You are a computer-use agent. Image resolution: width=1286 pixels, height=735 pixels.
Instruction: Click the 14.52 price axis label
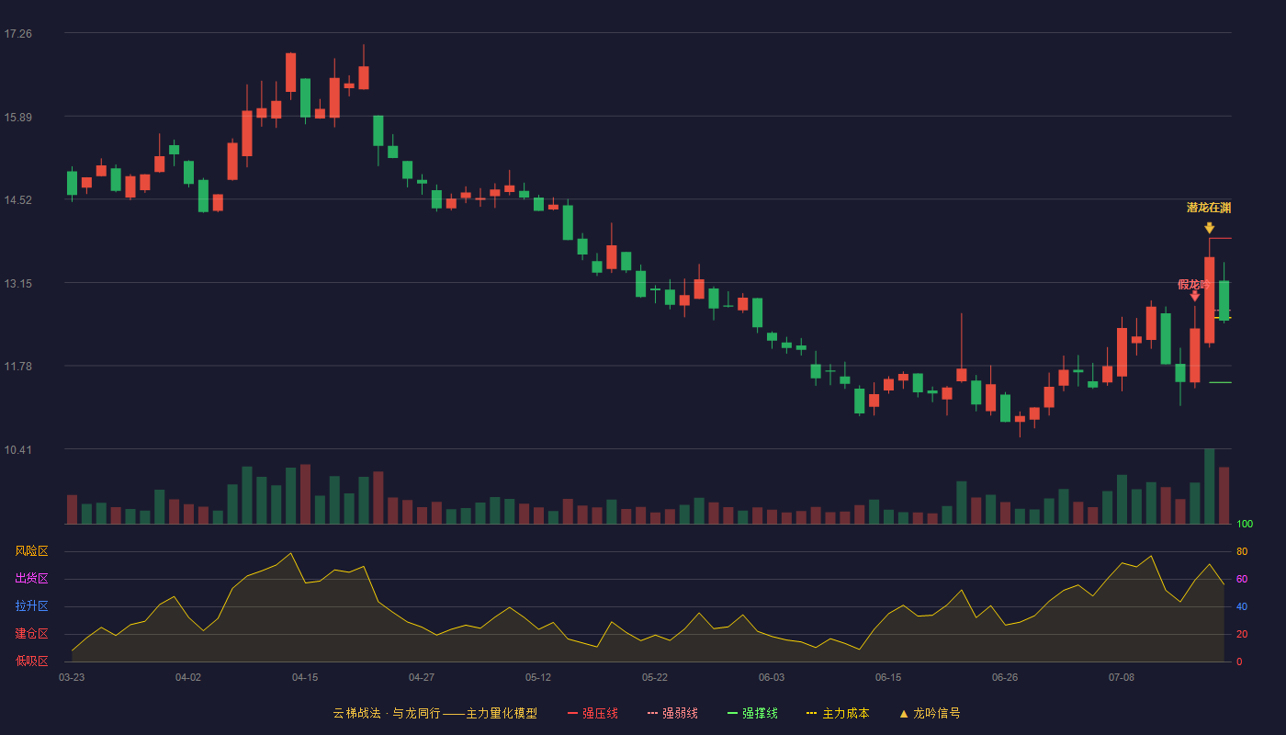pos(17,200)
